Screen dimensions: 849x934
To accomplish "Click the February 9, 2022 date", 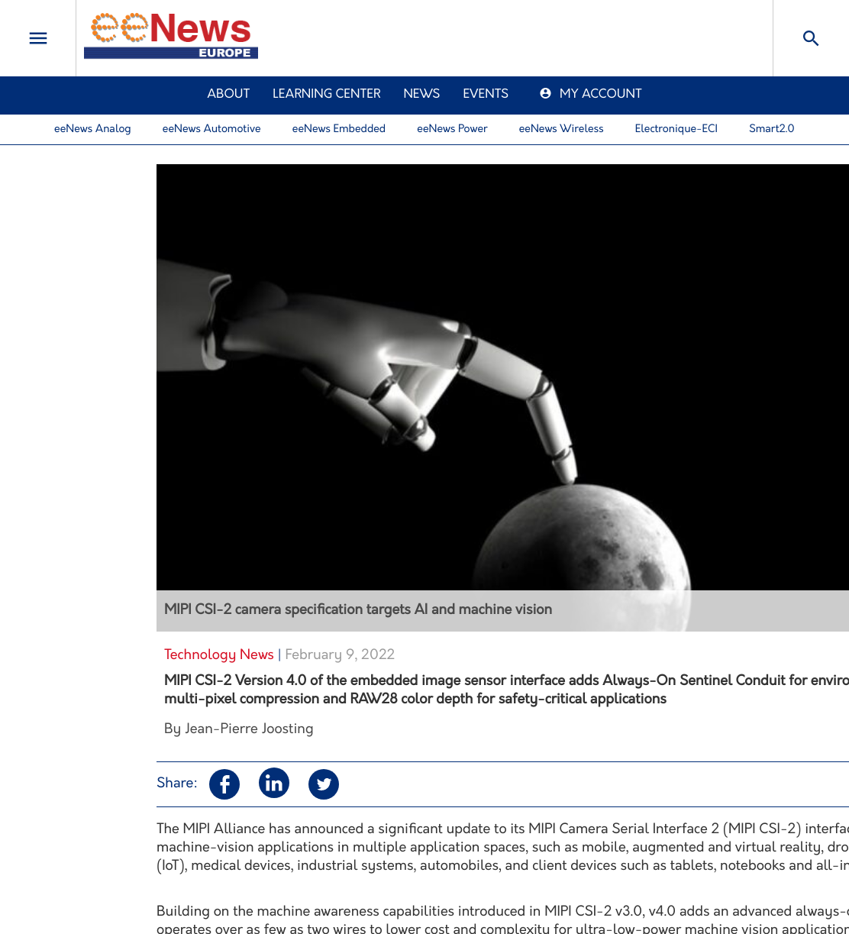I will tap(340, 654).
